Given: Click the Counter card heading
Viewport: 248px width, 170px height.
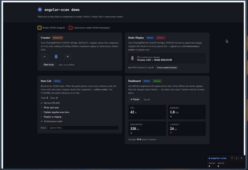Looking at the screenshot, I should click(x=45, y=38).
